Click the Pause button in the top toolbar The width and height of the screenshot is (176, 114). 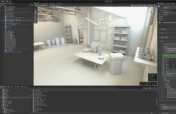tap(109, 1)
